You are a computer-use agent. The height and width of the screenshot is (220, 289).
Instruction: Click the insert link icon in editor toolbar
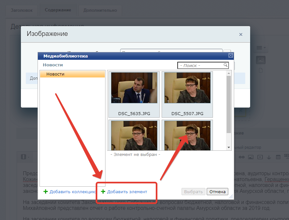[242, 157]
